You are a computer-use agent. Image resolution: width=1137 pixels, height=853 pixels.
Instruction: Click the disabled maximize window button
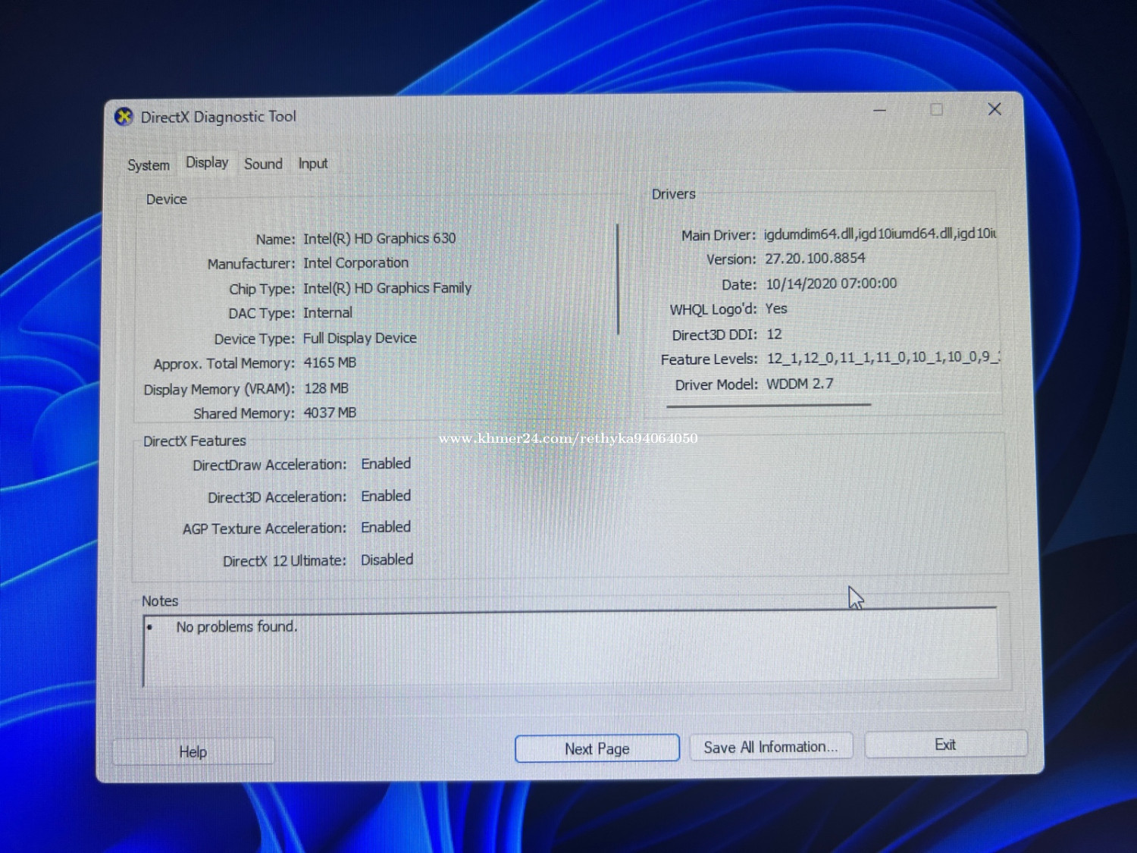937,110
